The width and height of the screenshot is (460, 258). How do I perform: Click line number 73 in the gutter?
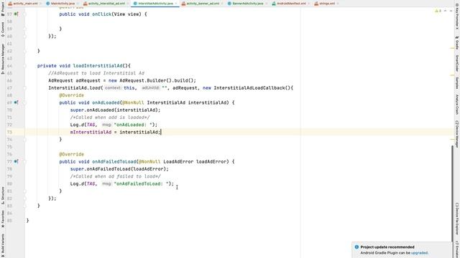click(9, 132)
